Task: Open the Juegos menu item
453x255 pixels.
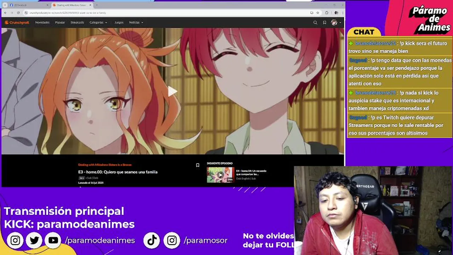Action: click(x=119, y=22)
